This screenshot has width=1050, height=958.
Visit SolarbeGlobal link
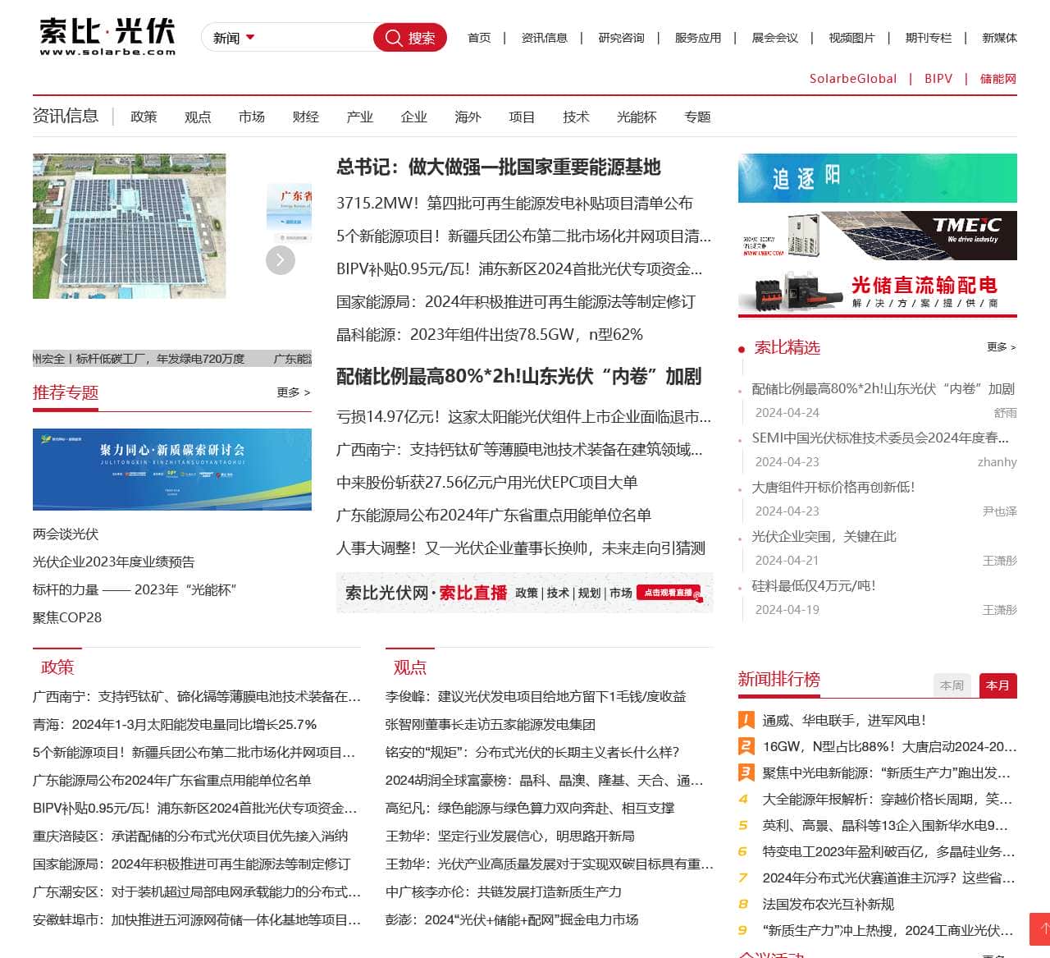[853, 79]
